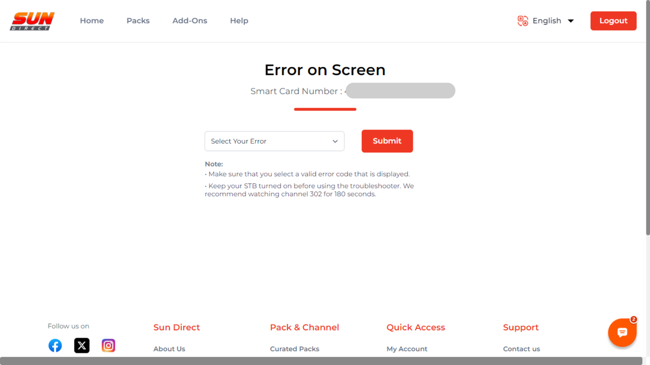Click the language translate icon
This screenshot has width=650, height=365.
point(523,21)
